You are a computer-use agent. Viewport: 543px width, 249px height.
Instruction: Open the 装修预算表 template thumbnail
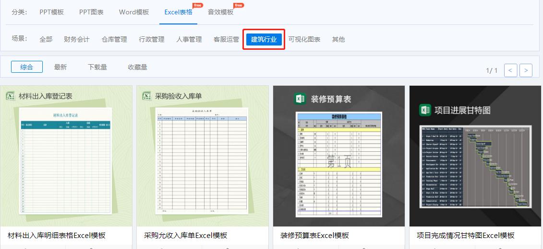tap(339, 156)
